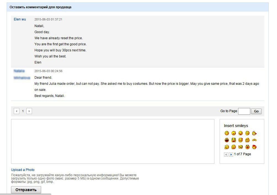This screenshot has height=195, width=277.
Task: Open the Upload a Photo link
Action: (23, 170)
